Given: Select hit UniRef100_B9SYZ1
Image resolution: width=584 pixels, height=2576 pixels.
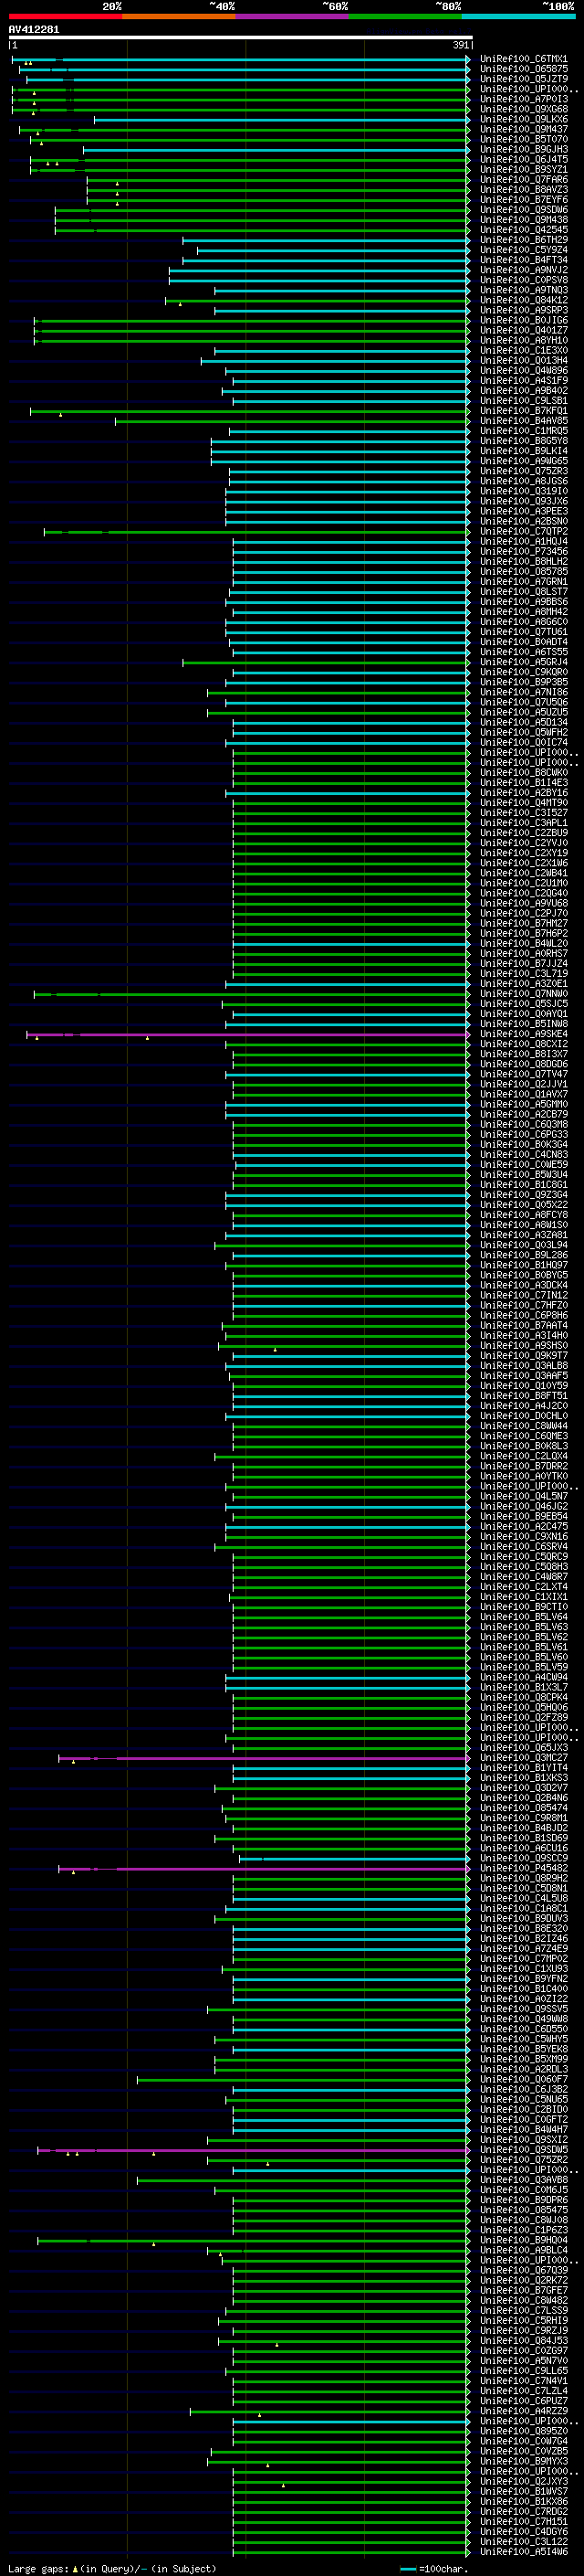Looking at the screenshot, I should point(524,169).
